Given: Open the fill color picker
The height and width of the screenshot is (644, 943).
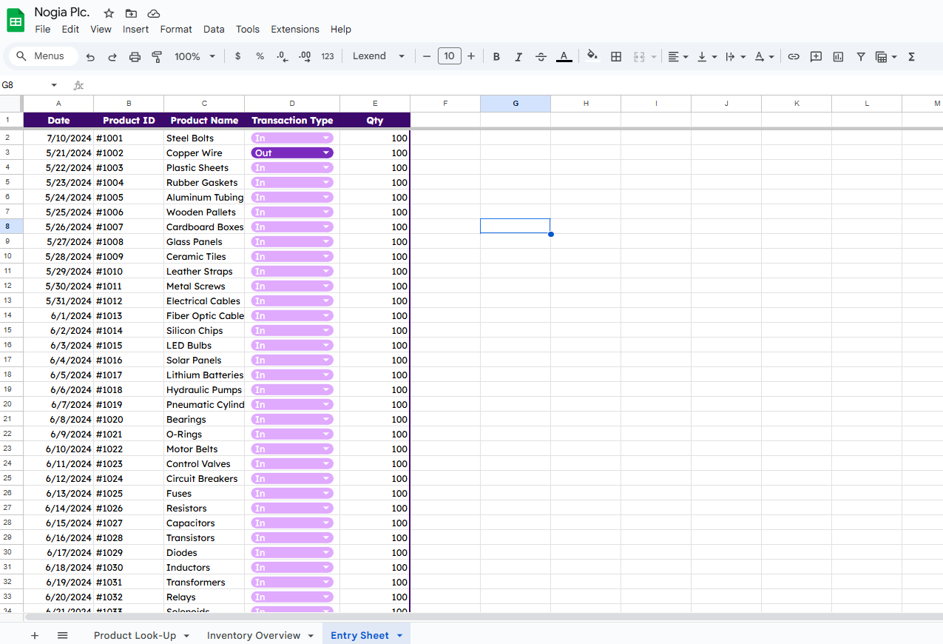Looking at the screenshot, I should pyautogui.click(x=592, y=56).
